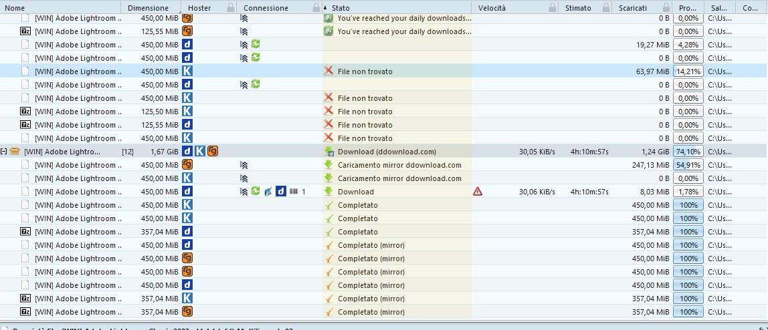
Task: Click the priority chevrons icon in the 1,78% row
Action: (244, 192)
